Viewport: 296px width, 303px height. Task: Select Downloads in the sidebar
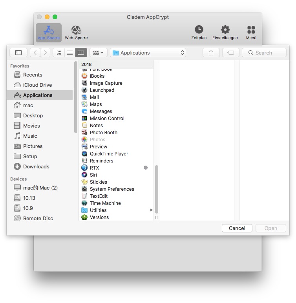pyautogui.click(x=40, y=166)
